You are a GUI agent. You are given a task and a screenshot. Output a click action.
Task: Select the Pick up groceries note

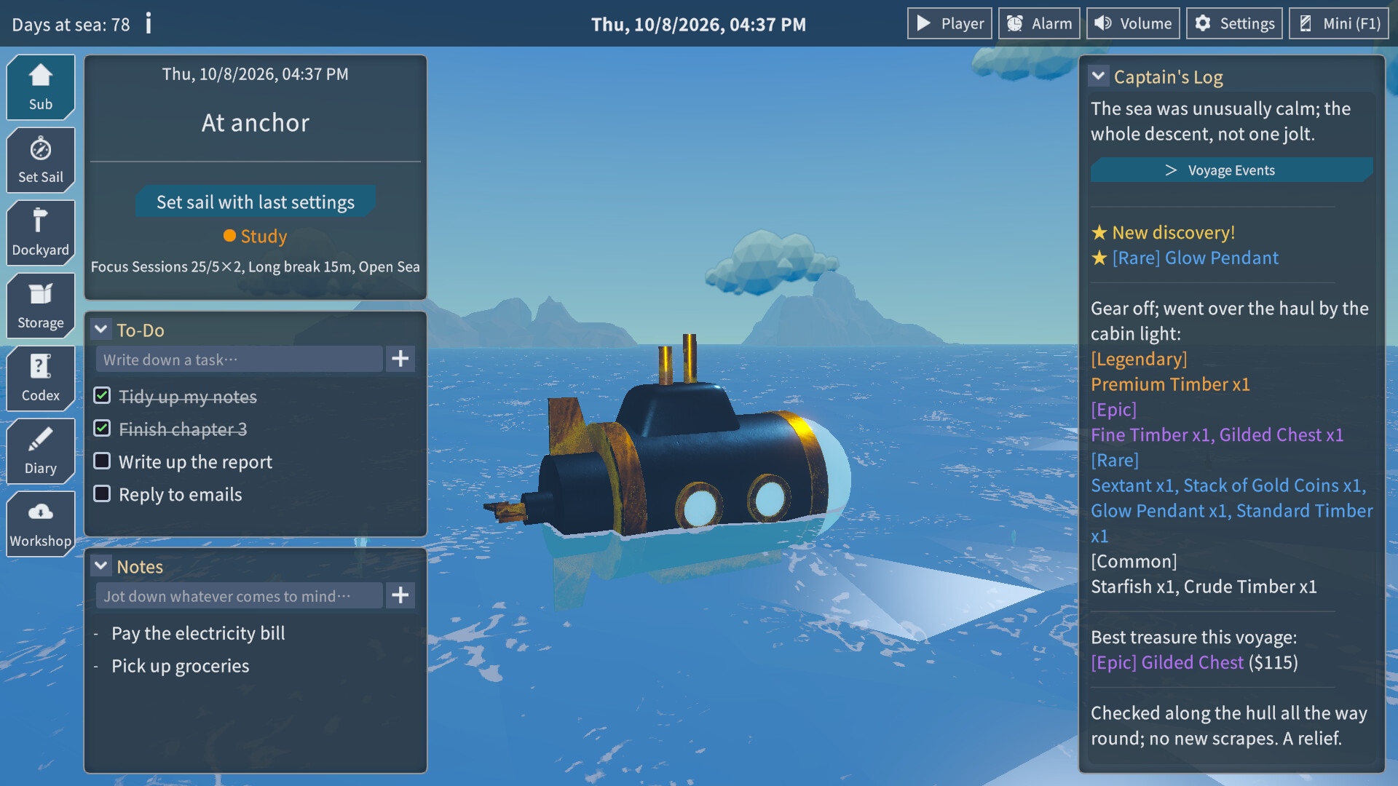pyautogui.click(x=180, y=666)
